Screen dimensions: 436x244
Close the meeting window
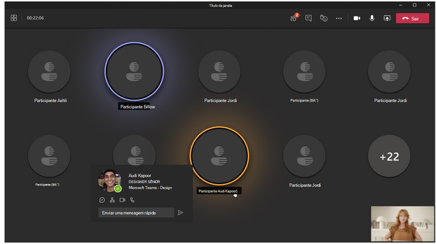pyautogui.click(x=429, y=5)
